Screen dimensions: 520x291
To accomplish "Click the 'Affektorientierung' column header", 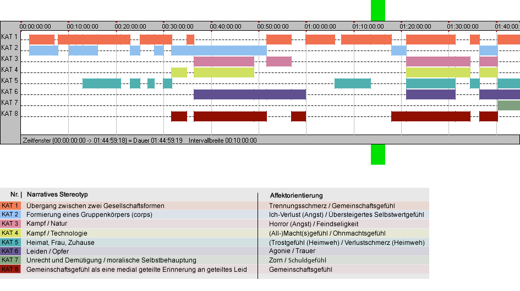I will pyautogui.click(x=296, y=195).
